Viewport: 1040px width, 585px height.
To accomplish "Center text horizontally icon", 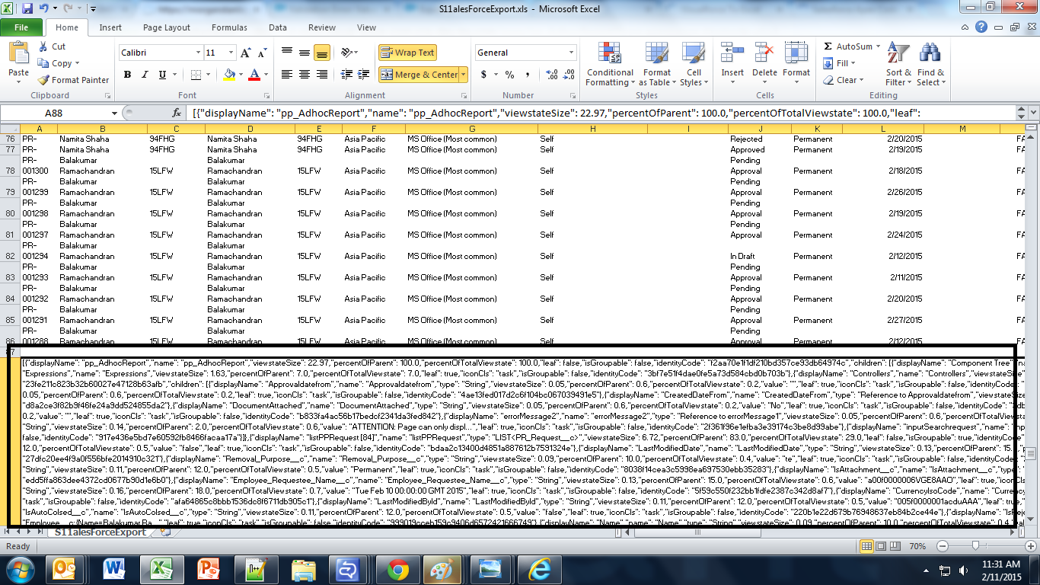I will click(x=305, y=75).
